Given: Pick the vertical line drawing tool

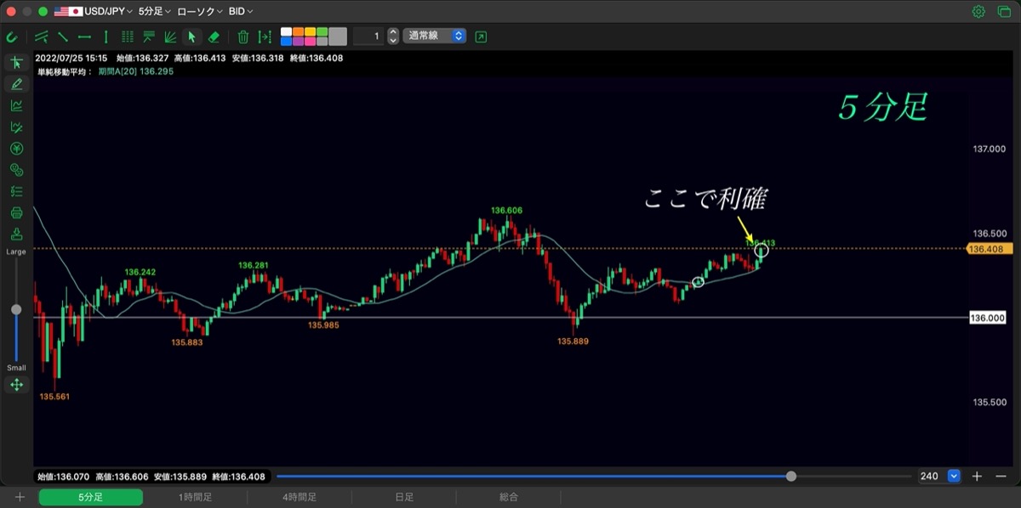Looking at the screenshot, I should pyautogui.click(x=106, y=37).
